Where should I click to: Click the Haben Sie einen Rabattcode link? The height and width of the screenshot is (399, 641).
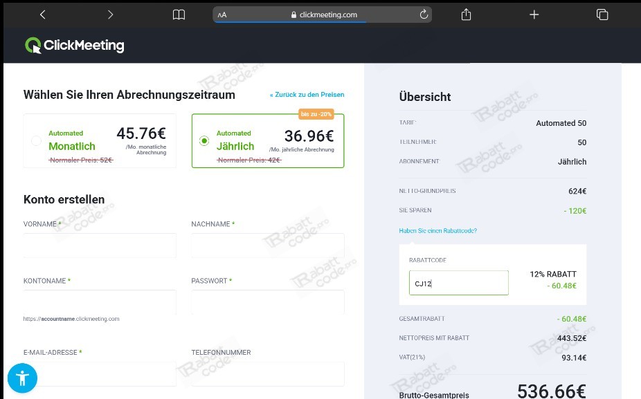tap(437, 231)
